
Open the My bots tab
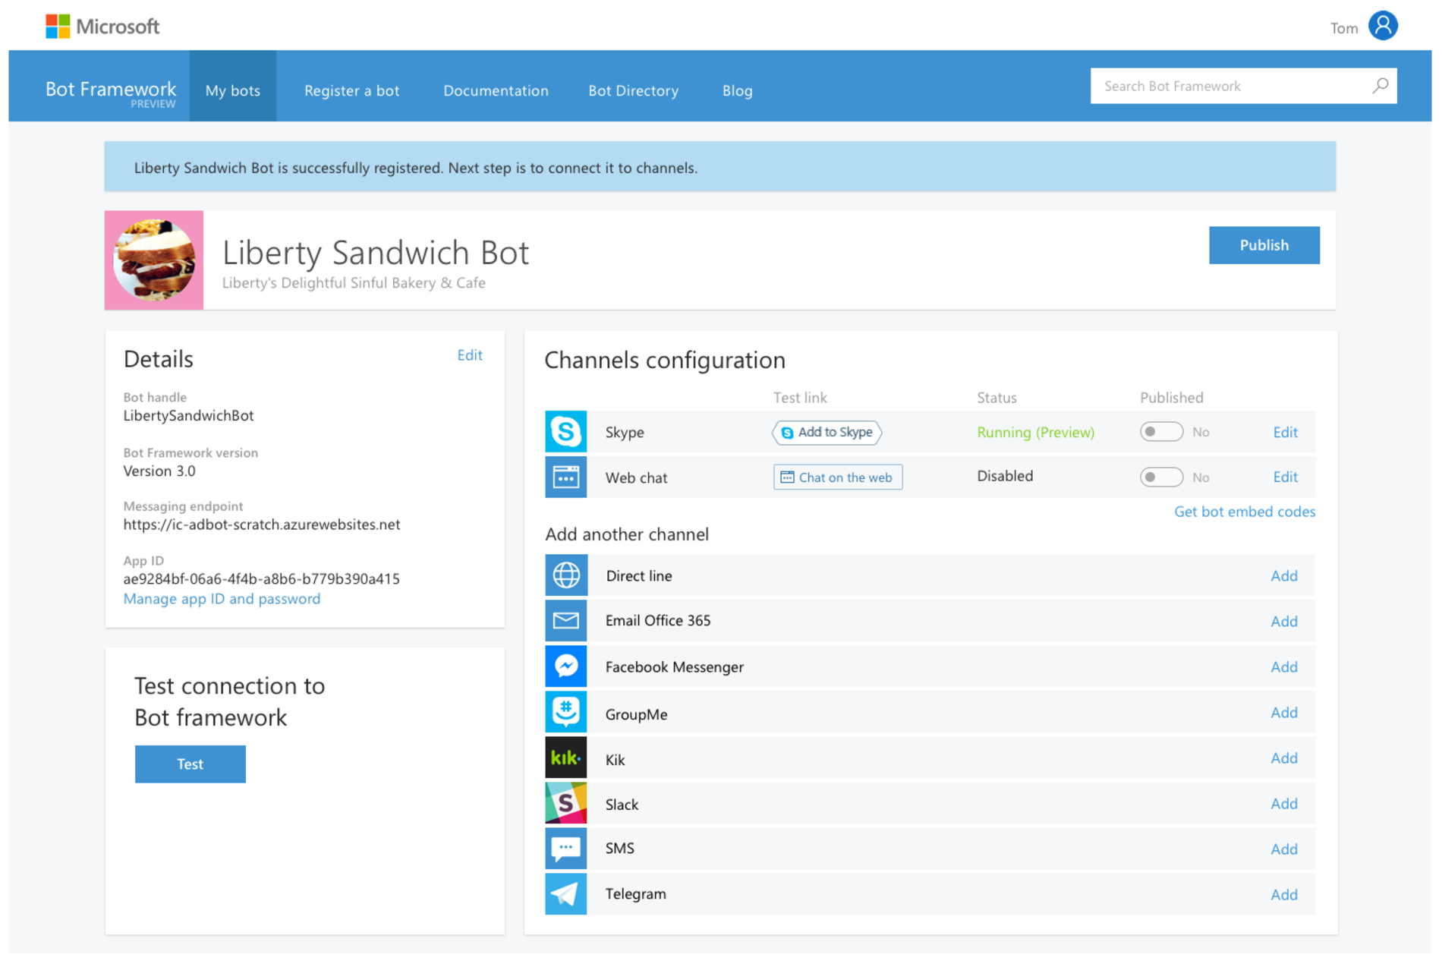232,90
